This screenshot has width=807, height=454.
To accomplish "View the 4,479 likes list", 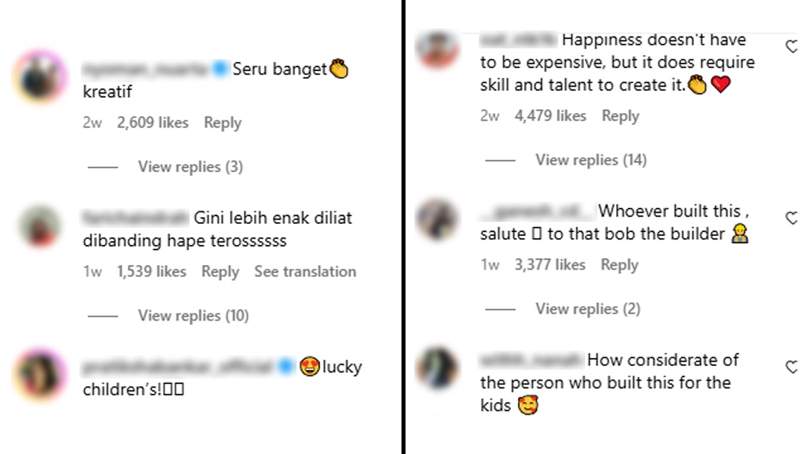I will (x=550, y=116).
